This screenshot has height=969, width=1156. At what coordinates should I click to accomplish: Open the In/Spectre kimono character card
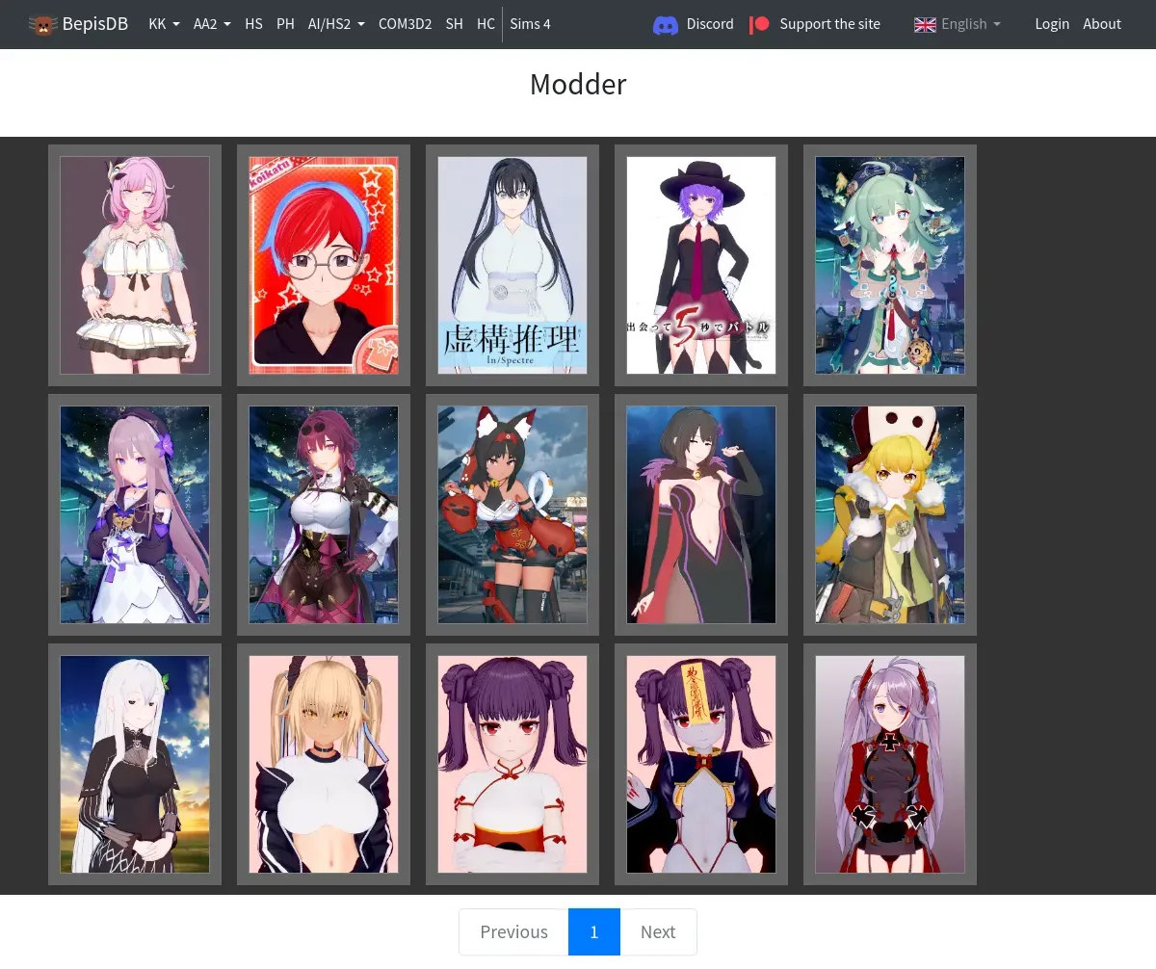click(512, 265)
